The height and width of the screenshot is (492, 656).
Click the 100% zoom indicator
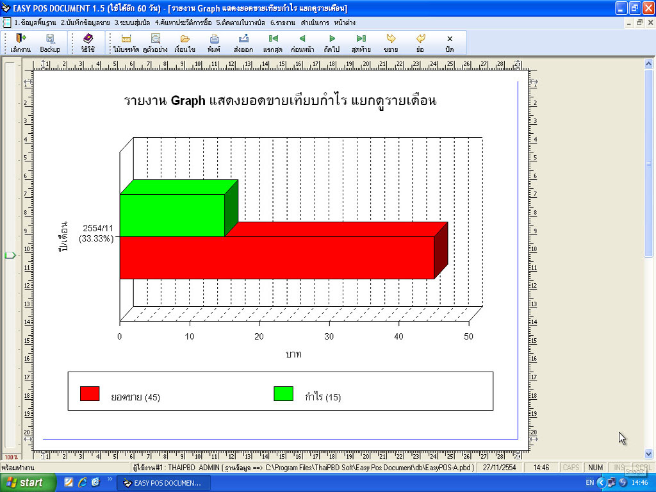pos(11,457)
